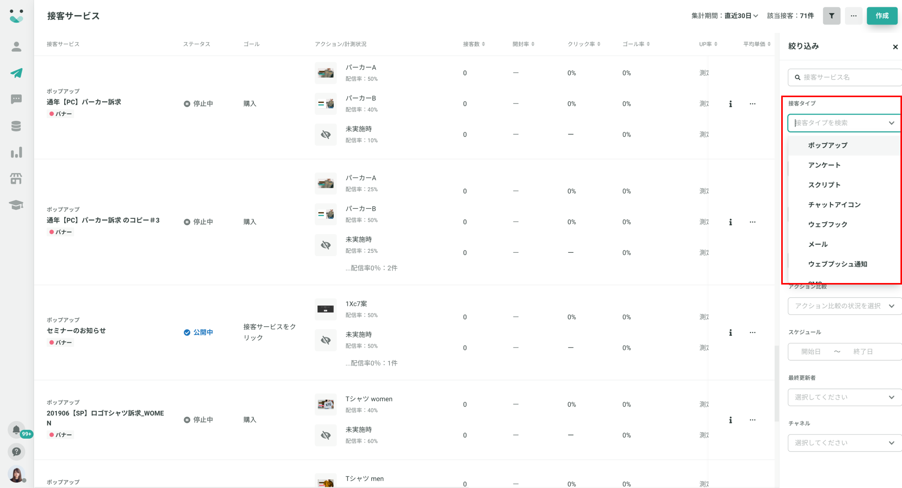Open the chat bubble section in the sidebar

16,99
